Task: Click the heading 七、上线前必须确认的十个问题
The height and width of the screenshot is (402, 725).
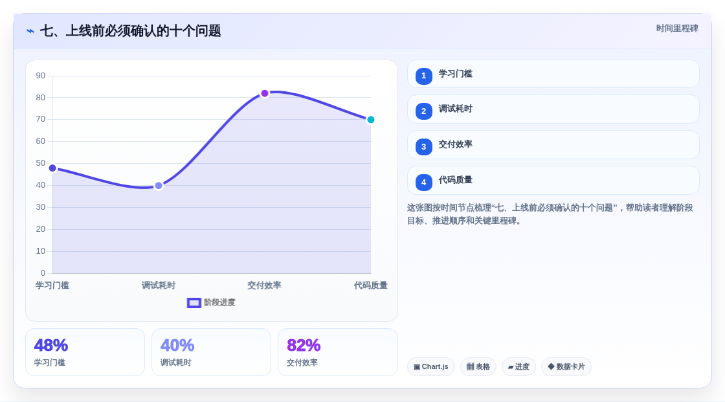Action: pyautogui.click(x=130, y=31)
